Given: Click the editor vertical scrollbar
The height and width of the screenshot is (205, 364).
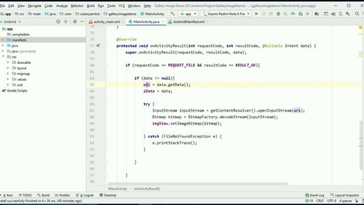Looking at the screenshot, I should click(361, 145).
